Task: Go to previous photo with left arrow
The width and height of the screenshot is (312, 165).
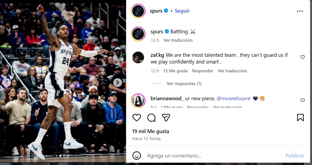Action: 6,82
